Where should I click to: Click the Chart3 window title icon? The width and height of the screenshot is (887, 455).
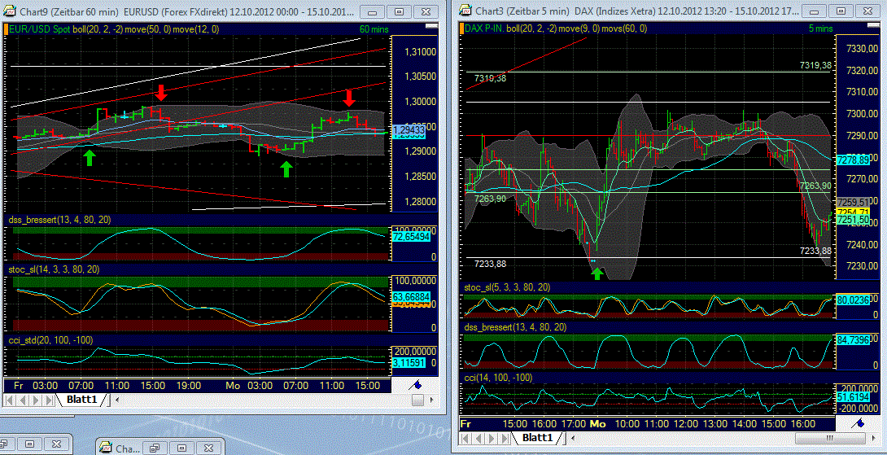pyautogui.click(x=465, y=9)
